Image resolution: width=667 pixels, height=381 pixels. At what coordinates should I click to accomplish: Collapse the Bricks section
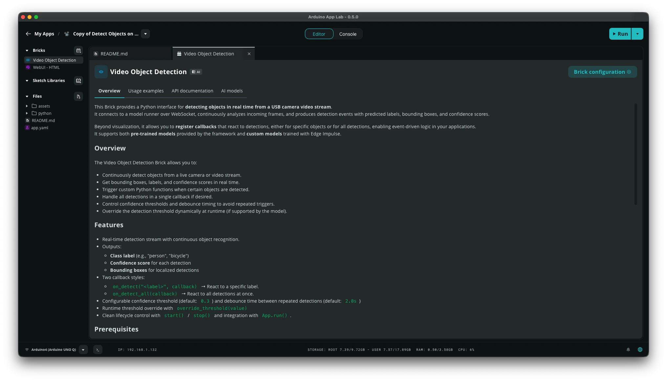[27, 50]
